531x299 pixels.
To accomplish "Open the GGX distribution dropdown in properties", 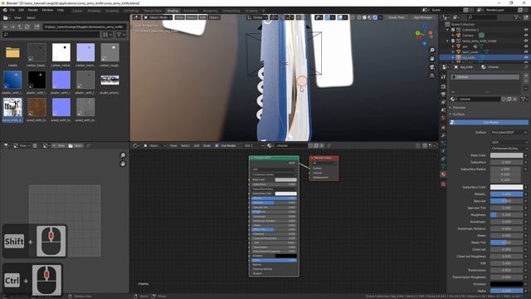I will click(509, 142).
